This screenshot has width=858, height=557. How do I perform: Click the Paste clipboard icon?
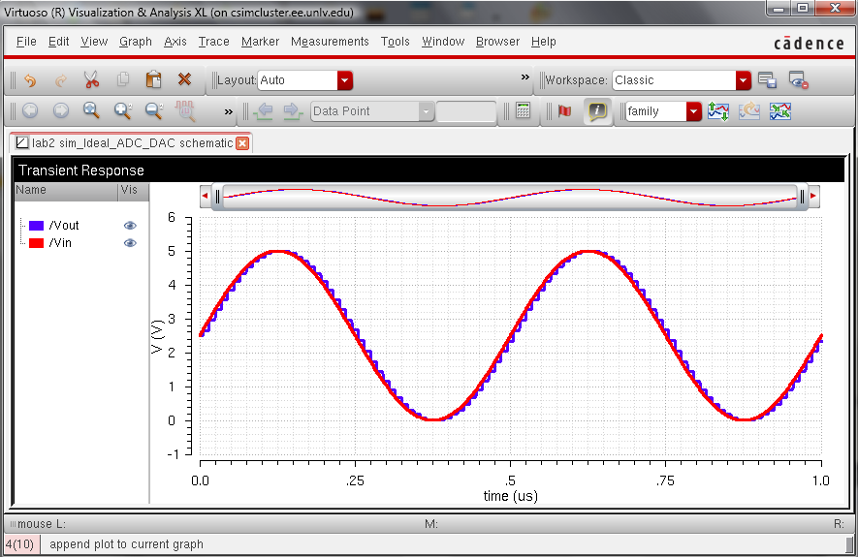[x=153, y=80]
